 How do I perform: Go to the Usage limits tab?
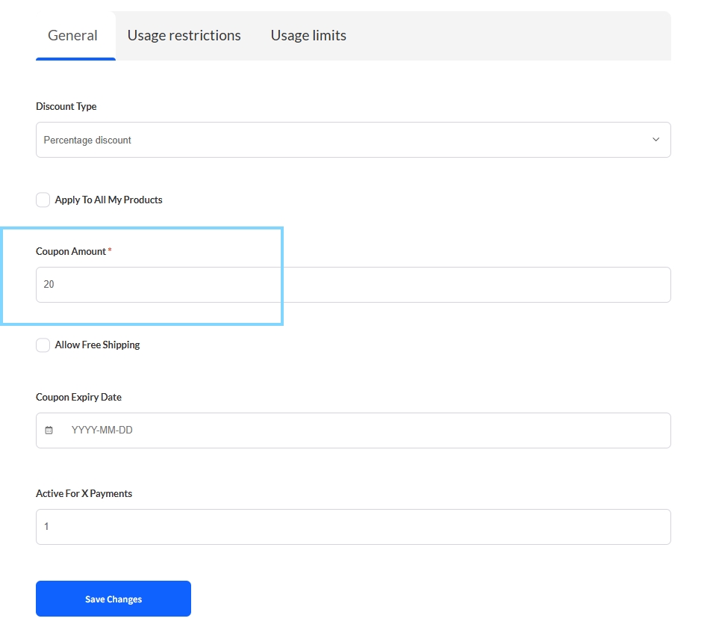(308, 35)
